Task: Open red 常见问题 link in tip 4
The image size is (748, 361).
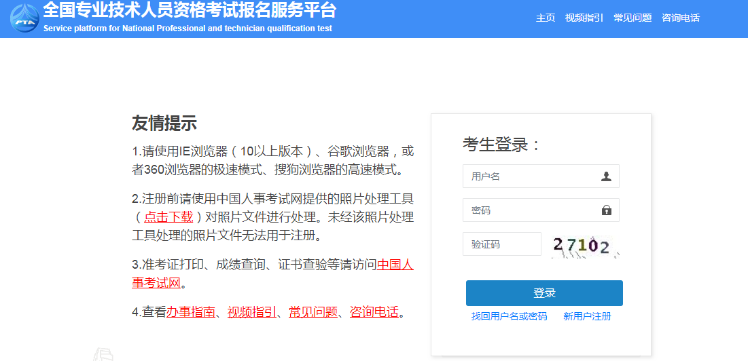Action: [x=313, y=312]
